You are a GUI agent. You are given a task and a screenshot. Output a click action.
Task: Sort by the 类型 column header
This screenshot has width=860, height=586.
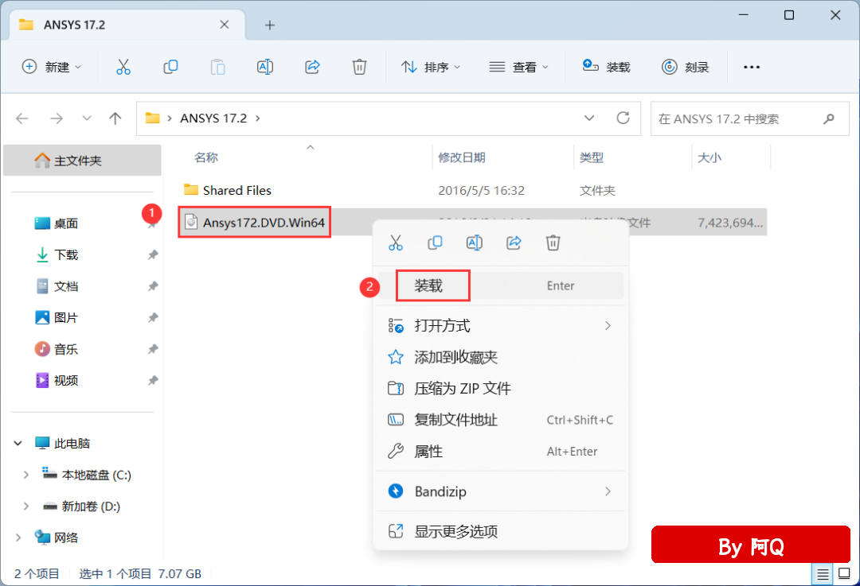tap(591, 157)
